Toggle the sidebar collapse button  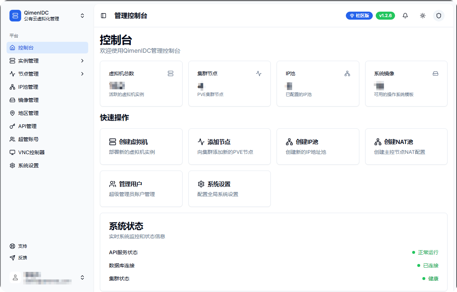coord(103,16)
